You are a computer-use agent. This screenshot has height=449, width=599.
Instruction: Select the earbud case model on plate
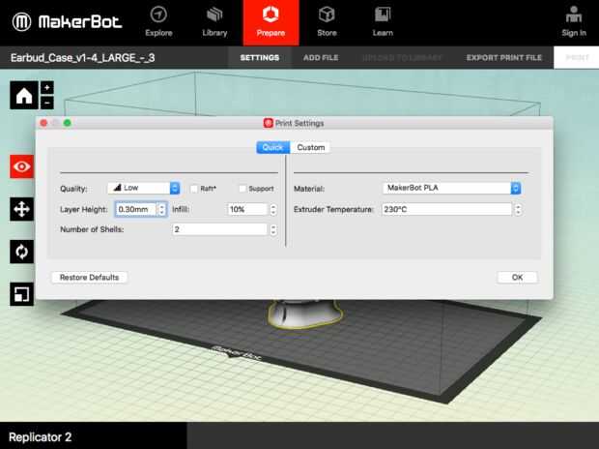[x=305, y=314]
